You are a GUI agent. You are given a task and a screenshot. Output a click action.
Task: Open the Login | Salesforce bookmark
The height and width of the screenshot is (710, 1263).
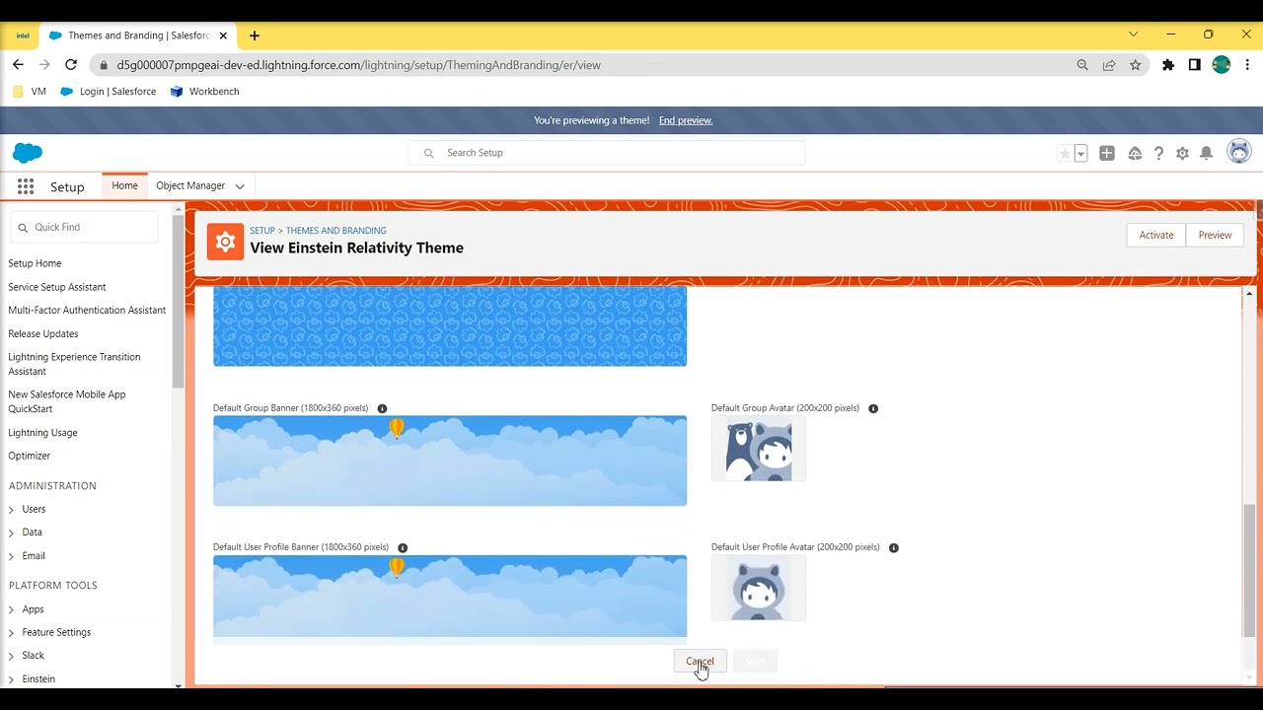tap(109, 92)
